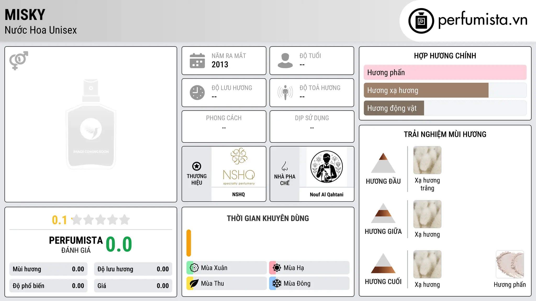This screenshot has height=301, width=536.
Task: Click the perfumista.vn perfume bottle logo
Action: pyautogui.click(x=421, y=21)
